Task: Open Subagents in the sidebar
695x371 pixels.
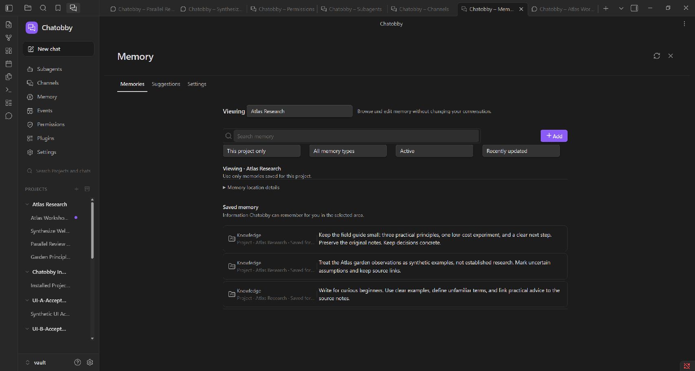Action: (x=58, y=69)
